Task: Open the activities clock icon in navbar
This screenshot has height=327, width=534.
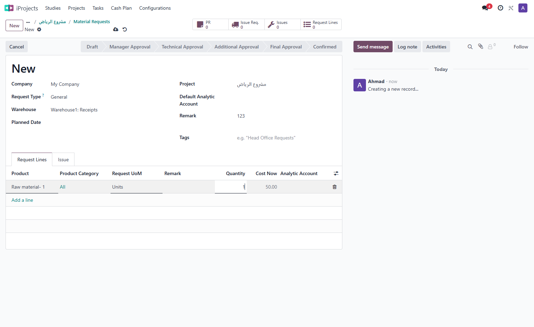Action: click(x=500, y=8)
